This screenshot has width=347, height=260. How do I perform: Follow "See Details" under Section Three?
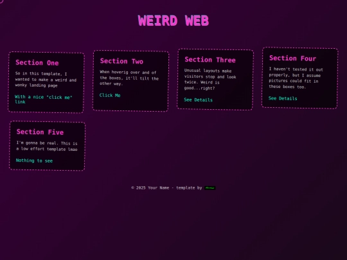(x=198, y=100)
